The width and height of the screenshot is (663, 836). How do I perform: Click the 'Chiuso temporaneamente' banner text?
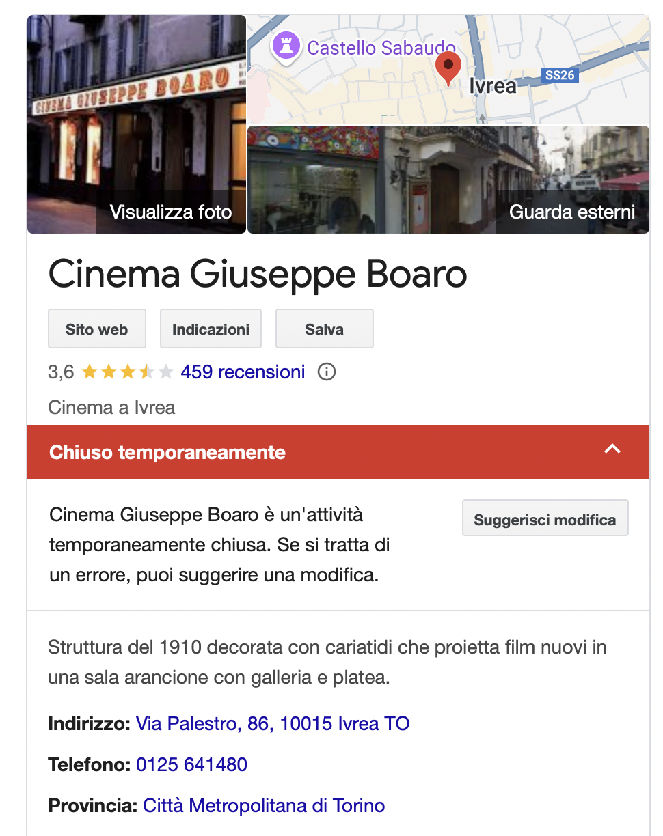click(167, 452)
